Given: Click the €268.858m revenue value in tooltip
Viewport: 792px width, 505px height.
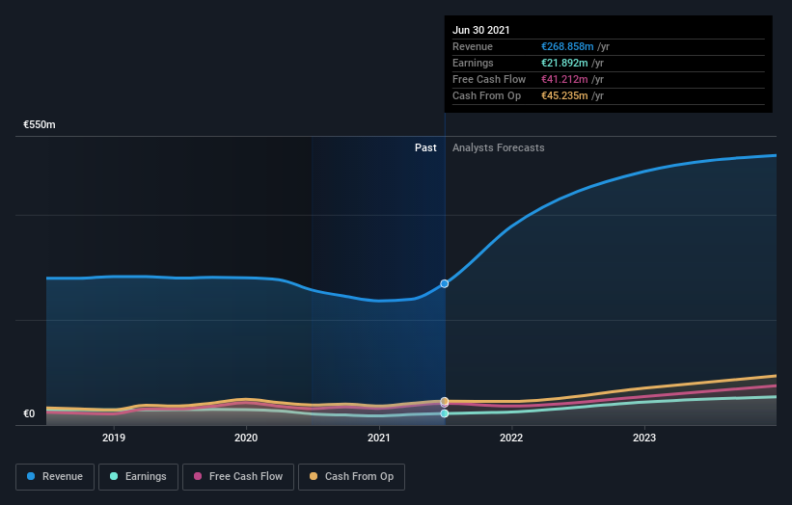Looking at the screenshot, I should click(x=567, y=46).
